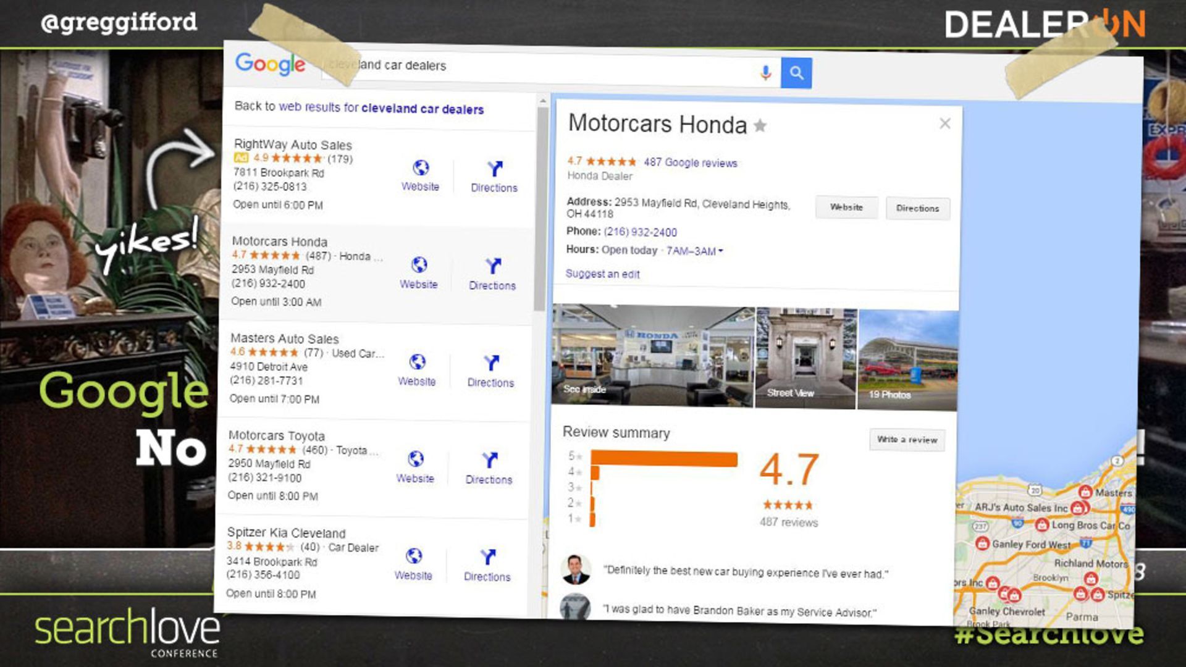Click the Ad badge on RightWay Auto Sales
1186x667 pixels.
tap(241, 158)
